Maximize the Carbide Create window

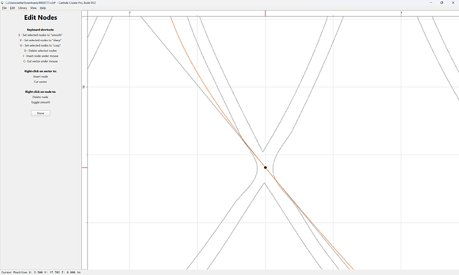coord(442,3)
